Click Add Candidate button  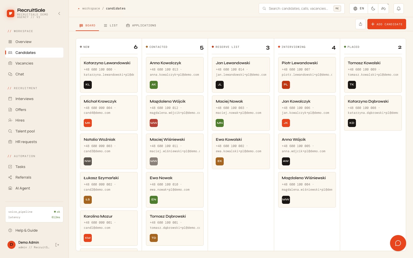pyautogui.click(x=387, y=24)
